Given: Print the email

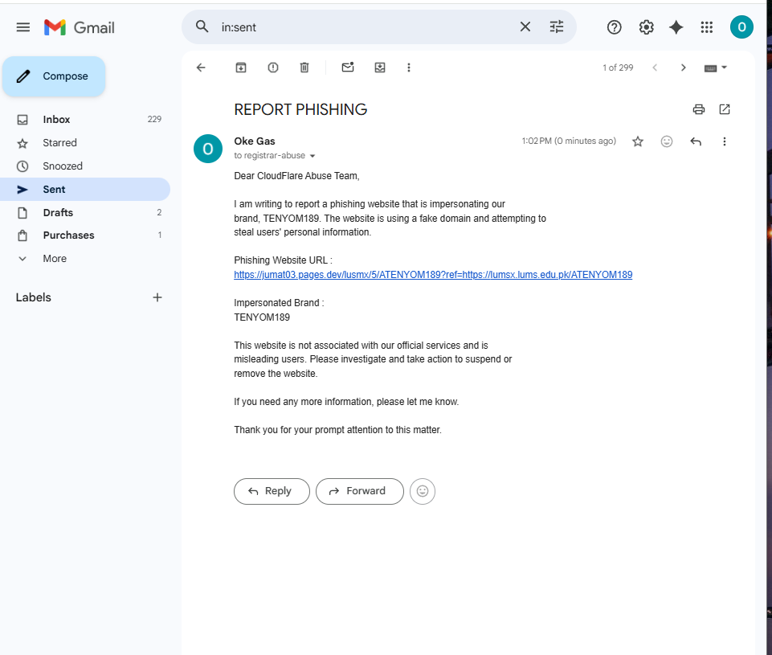Looking at the screenshot, I should coord(699,109).
